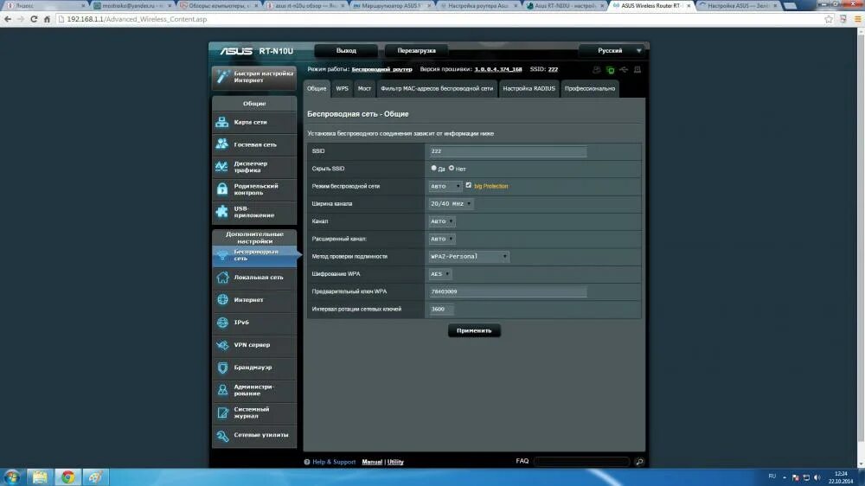Switch to Мост tab
The height and width of the screenshot is (486, 865).
(364, 89)
